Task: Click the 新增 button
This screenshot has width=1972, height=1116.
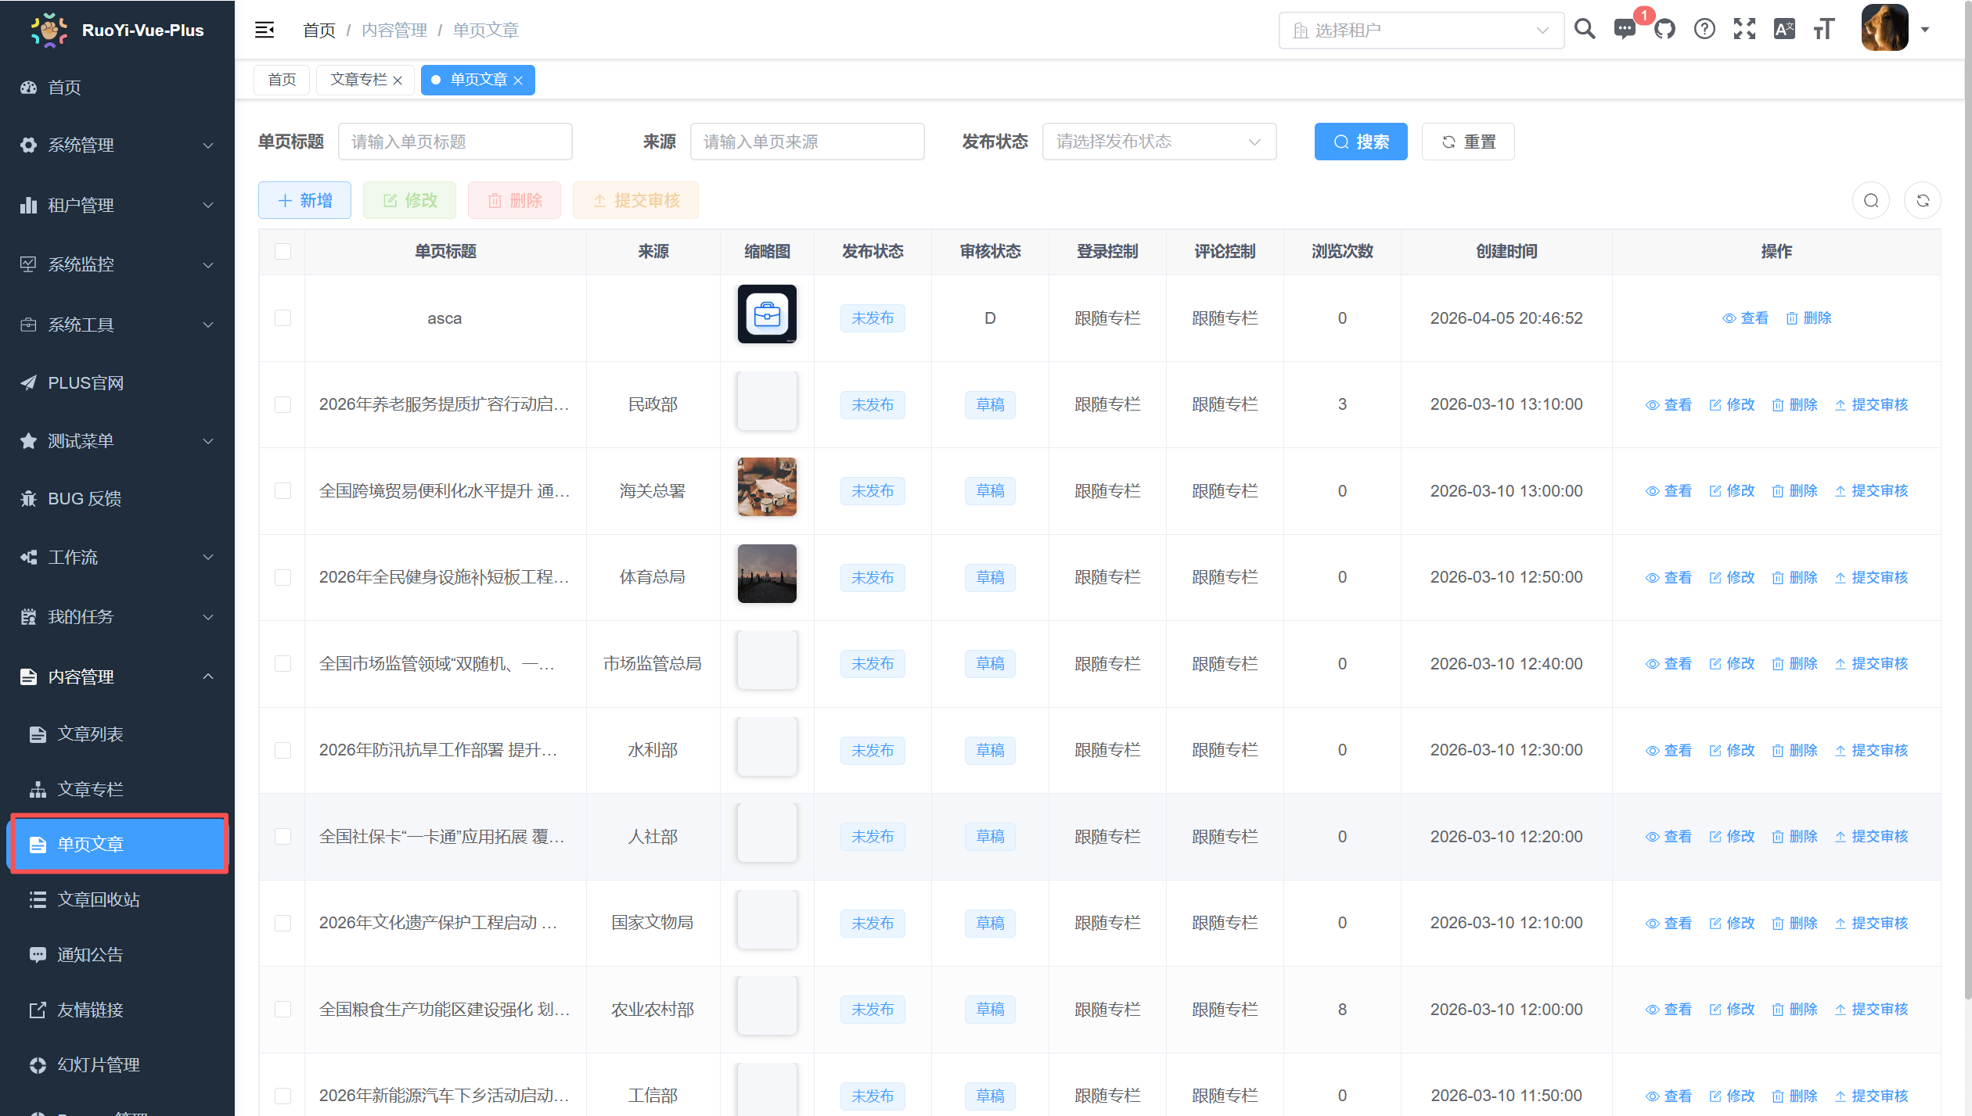Action: coord(304,200)
